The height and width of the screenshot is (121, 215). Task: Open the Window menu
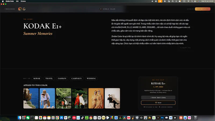pos(23,1)
